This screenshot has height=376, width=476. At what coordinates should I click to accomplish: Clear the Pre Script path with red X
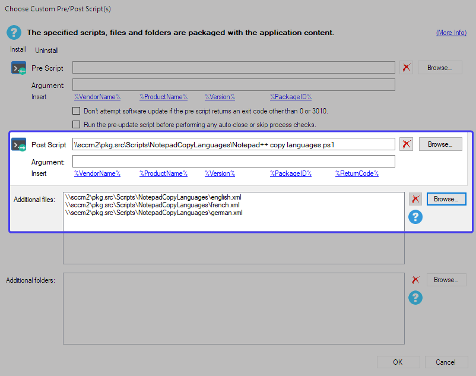406,68
